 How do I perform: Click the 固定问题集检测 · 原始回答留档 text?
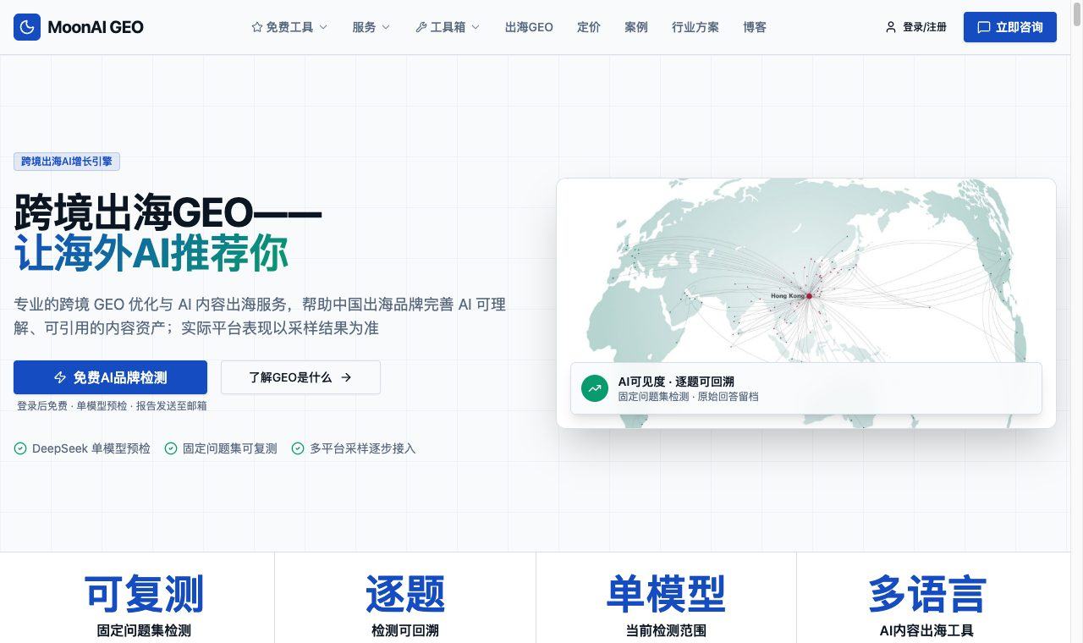[x=688, y=396]
